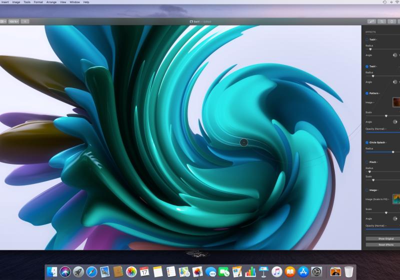This screenshot has height=280, width=400.
Task: Open Photos app in the dock
Action: [x=131, y=272]
